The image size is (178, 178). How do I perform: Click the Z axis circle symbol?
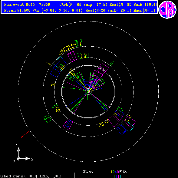pos(19,158)
